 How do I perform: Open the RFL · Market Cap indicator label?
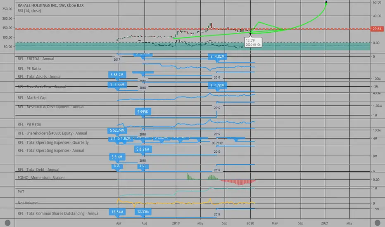tap(32, 98)
